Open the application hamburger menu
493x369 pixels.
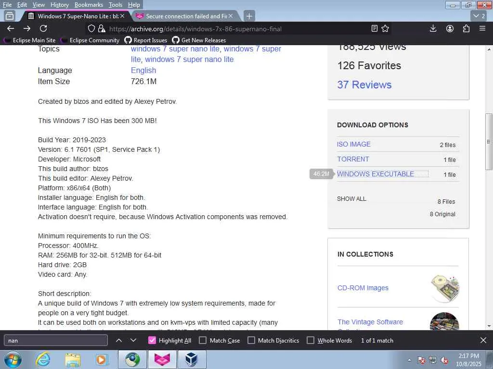482,28
